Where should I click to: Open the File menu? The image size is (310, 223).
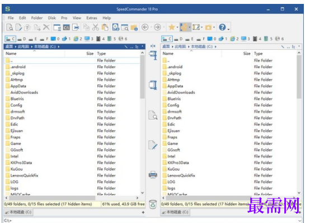(11, 18)
